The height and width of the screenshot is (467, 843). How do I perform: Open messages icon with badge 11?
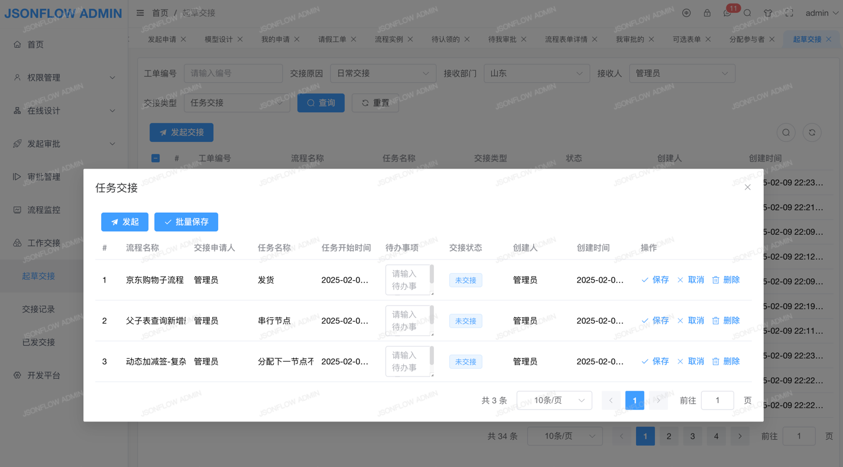pyautogui.click(x=728, y=13)
